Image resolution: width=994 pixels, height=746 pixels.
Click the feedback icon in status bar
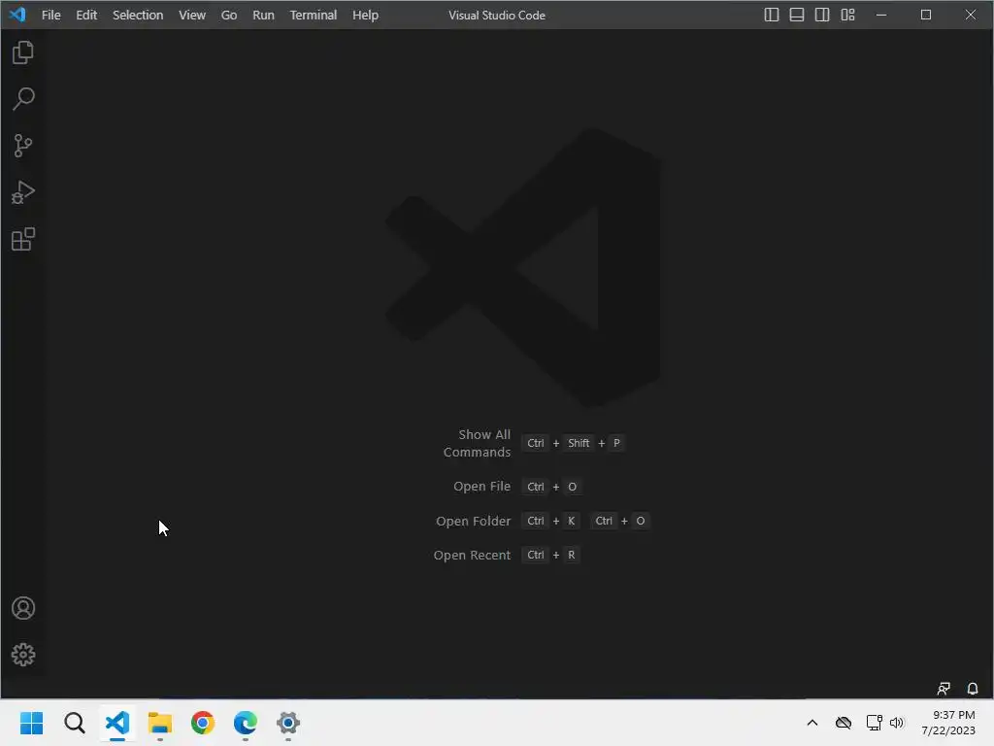[944, 689]
